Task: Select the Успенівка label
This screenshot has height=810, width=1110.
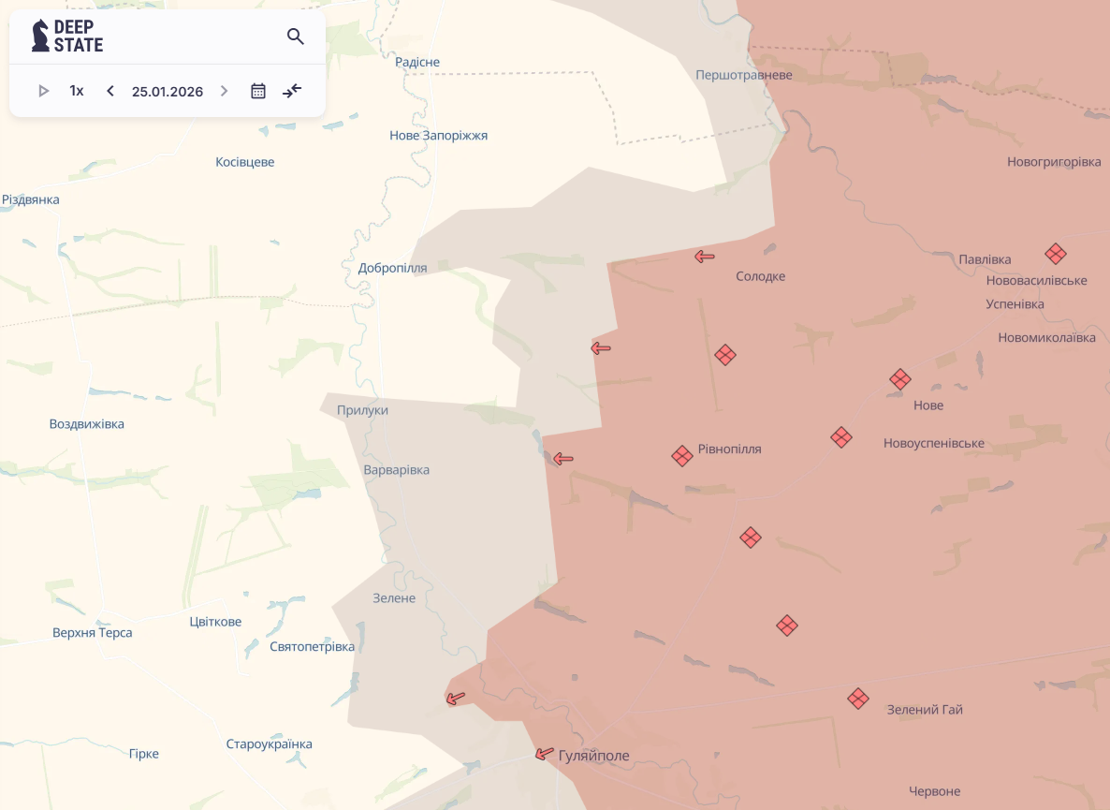Action: coord(1015,304)
